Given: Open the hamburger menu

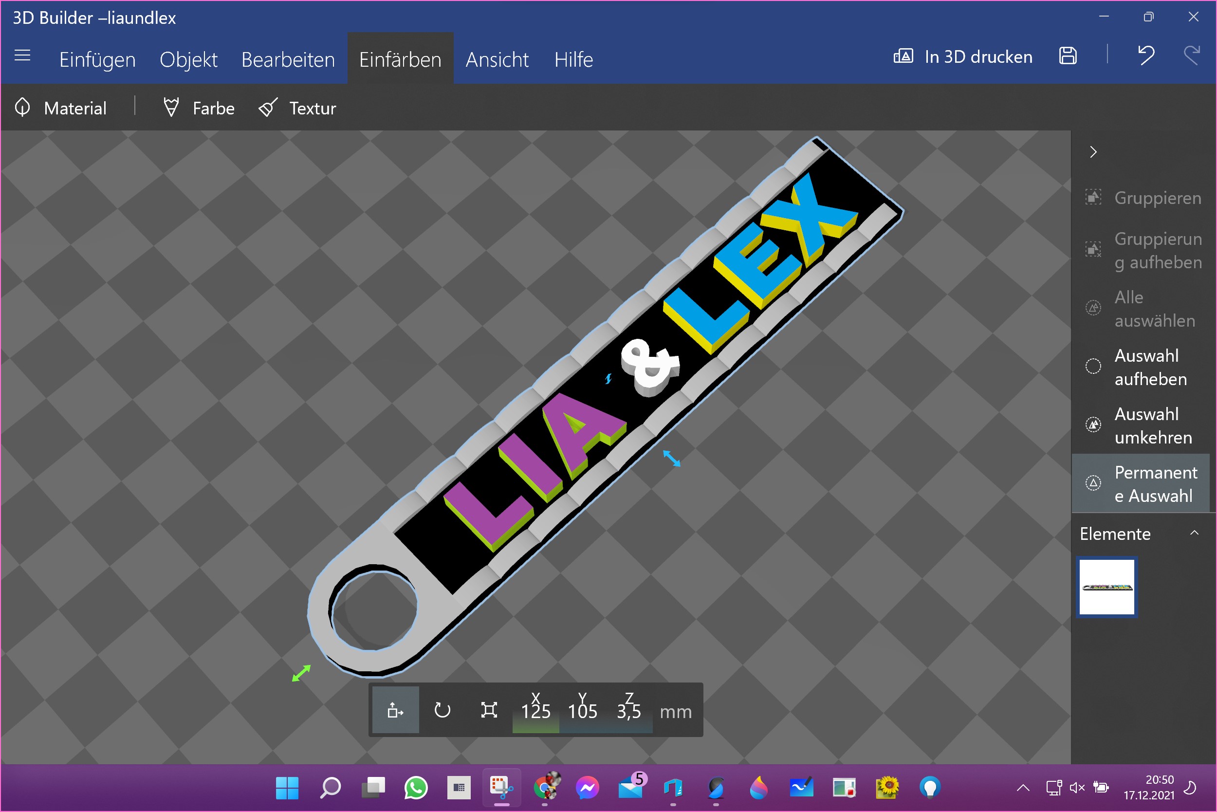Looking at the screenshot, I should 22,55.
